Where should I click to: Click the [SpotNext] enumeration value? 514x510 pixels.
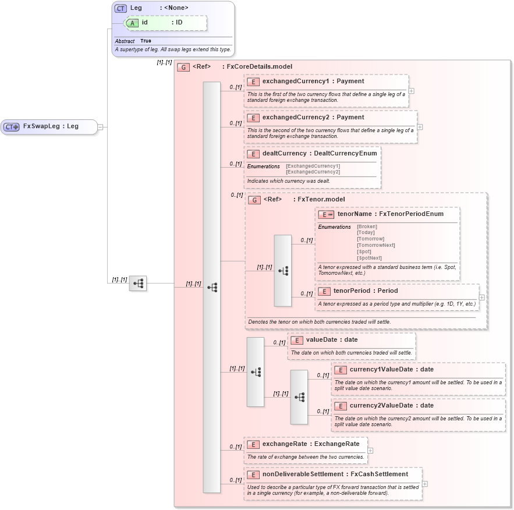pos(369,258)
